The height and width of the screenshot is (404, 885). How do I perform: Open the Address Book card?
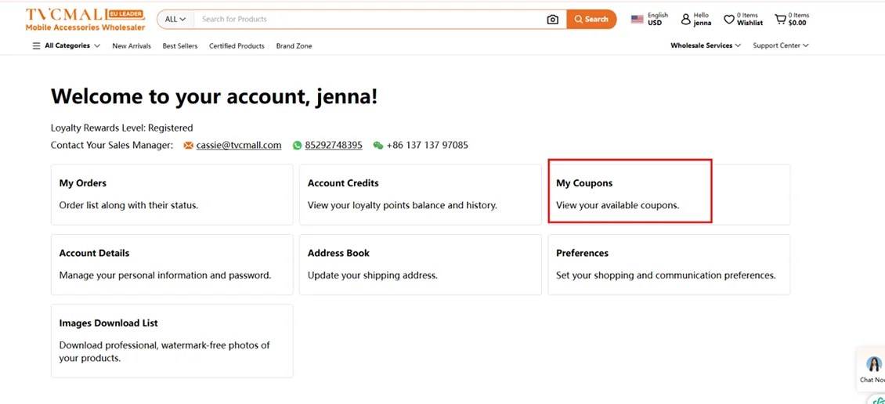click(420, 264)
